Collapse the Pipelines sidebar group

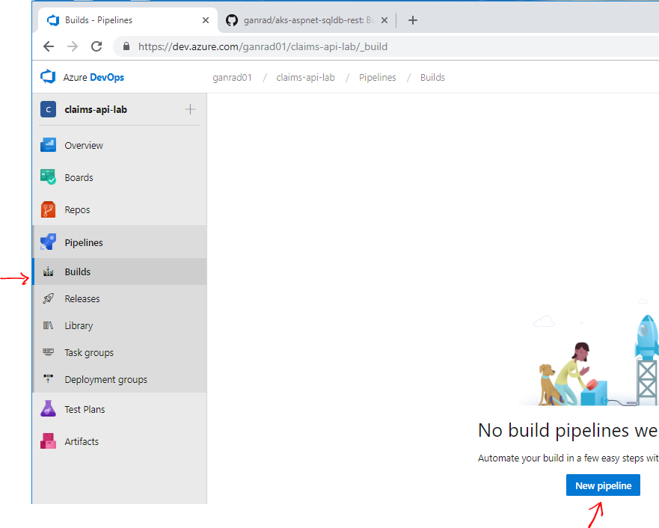120,242
